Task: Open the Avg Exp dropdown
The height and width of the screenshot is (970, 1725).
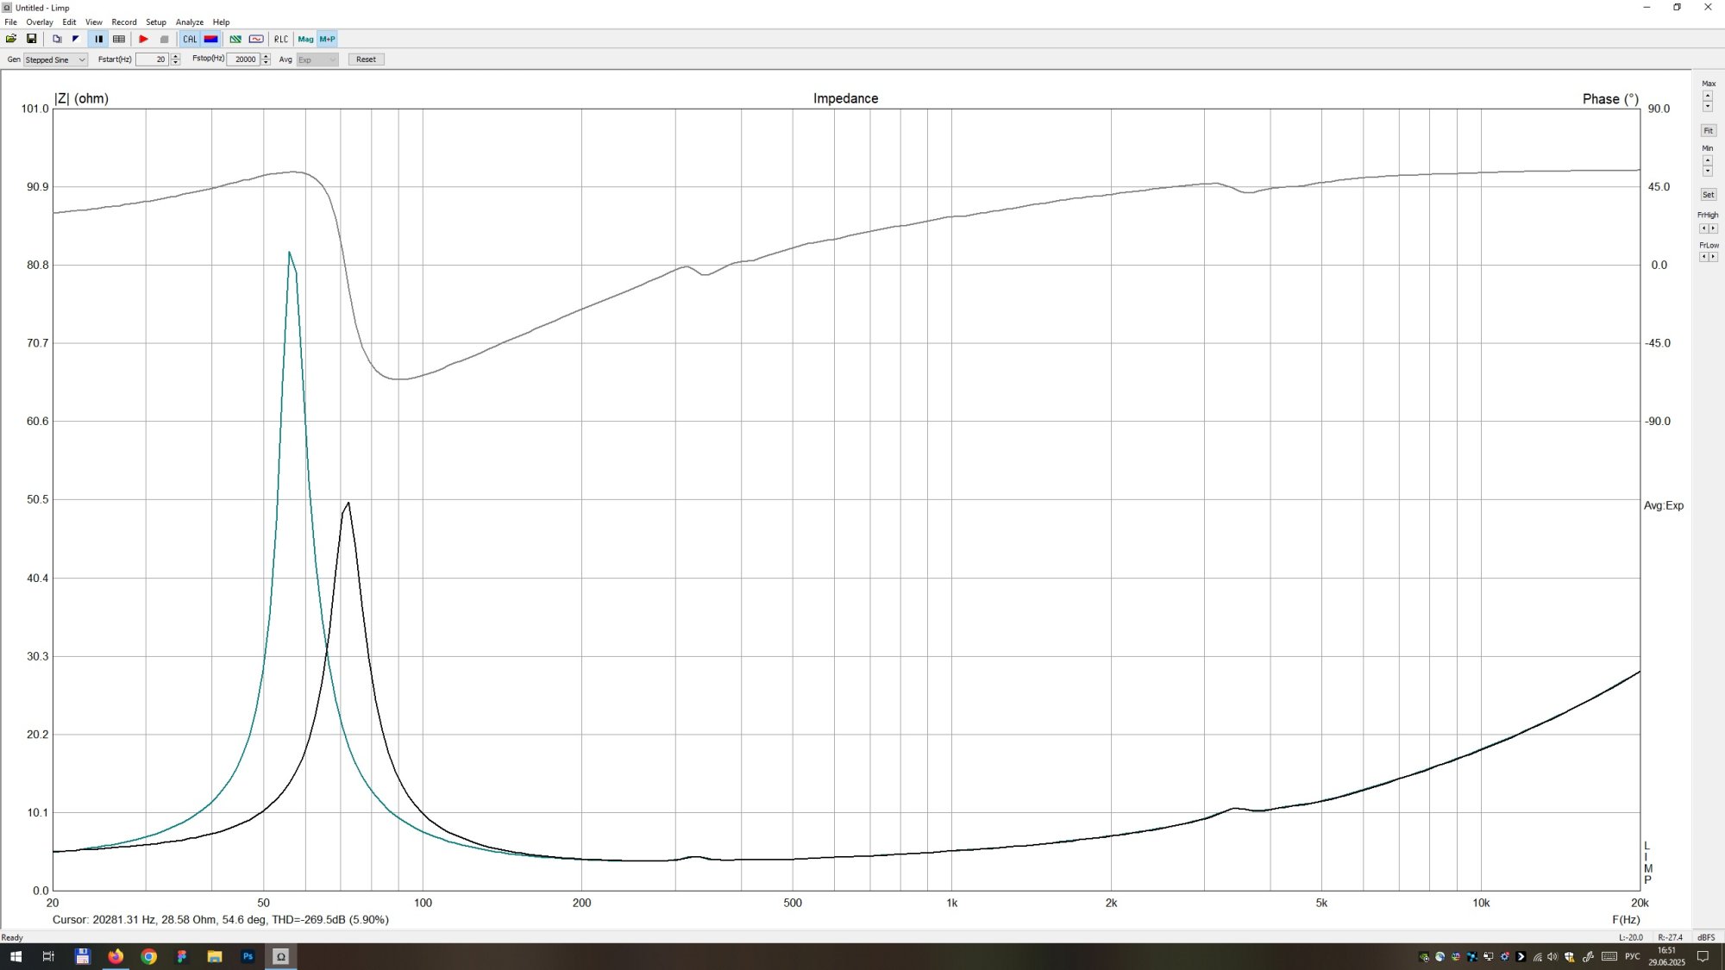Action: coord(317,59)
